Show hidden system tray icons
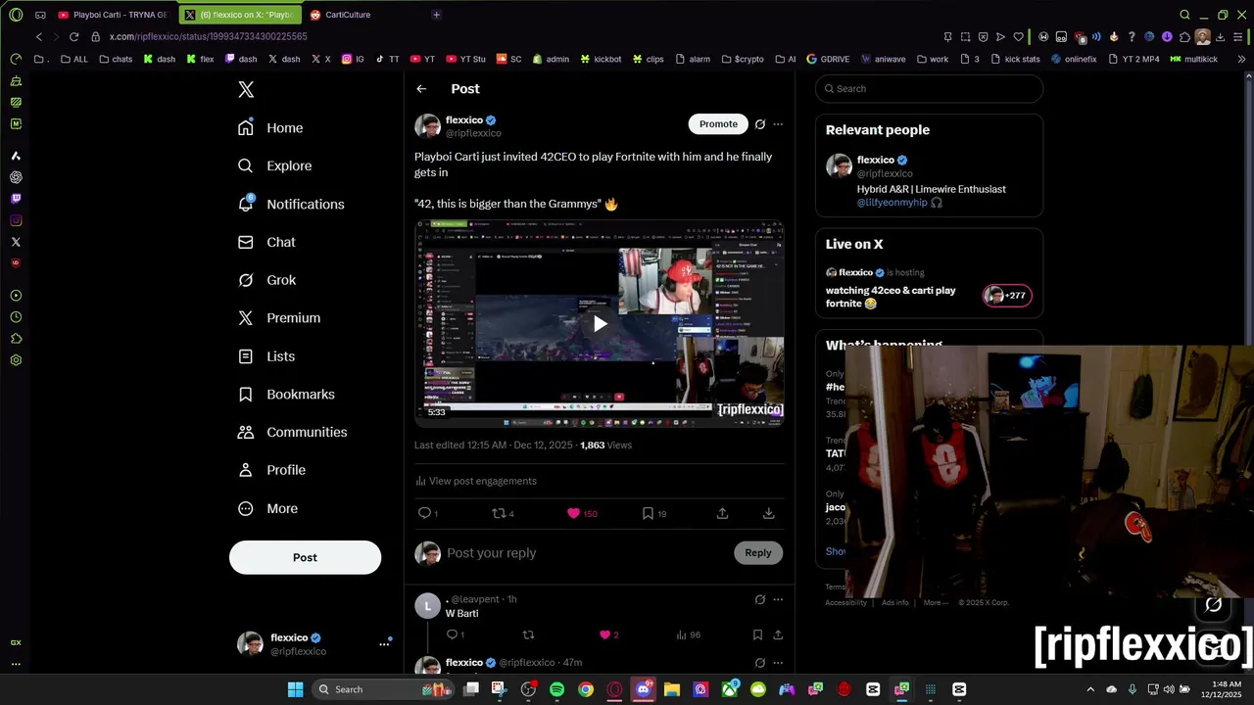This screenshot has width=1254, height=705. 1090,689
